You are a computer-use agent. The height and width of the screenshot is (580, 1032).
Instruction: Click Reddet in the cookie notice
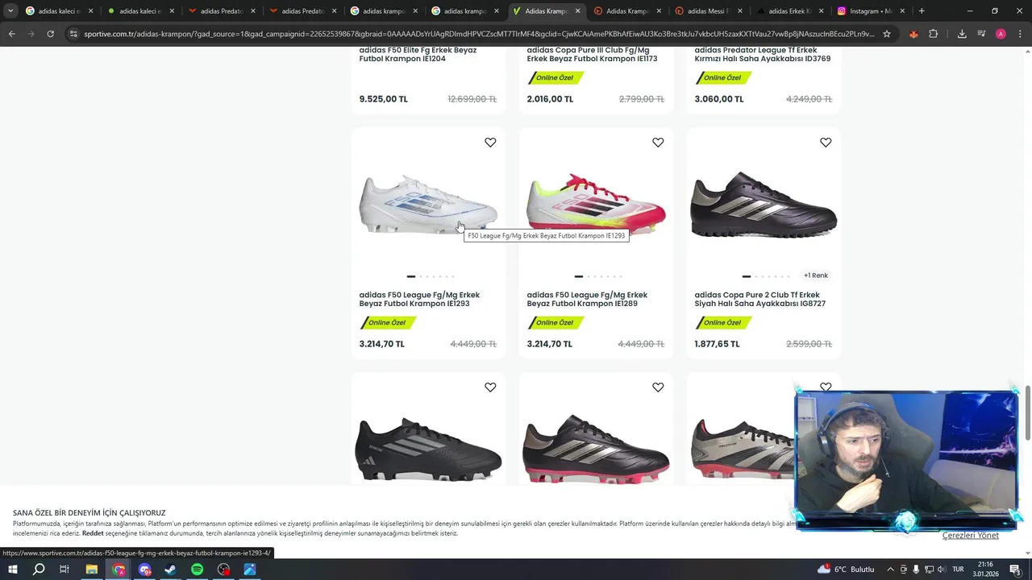click(93, 533)
